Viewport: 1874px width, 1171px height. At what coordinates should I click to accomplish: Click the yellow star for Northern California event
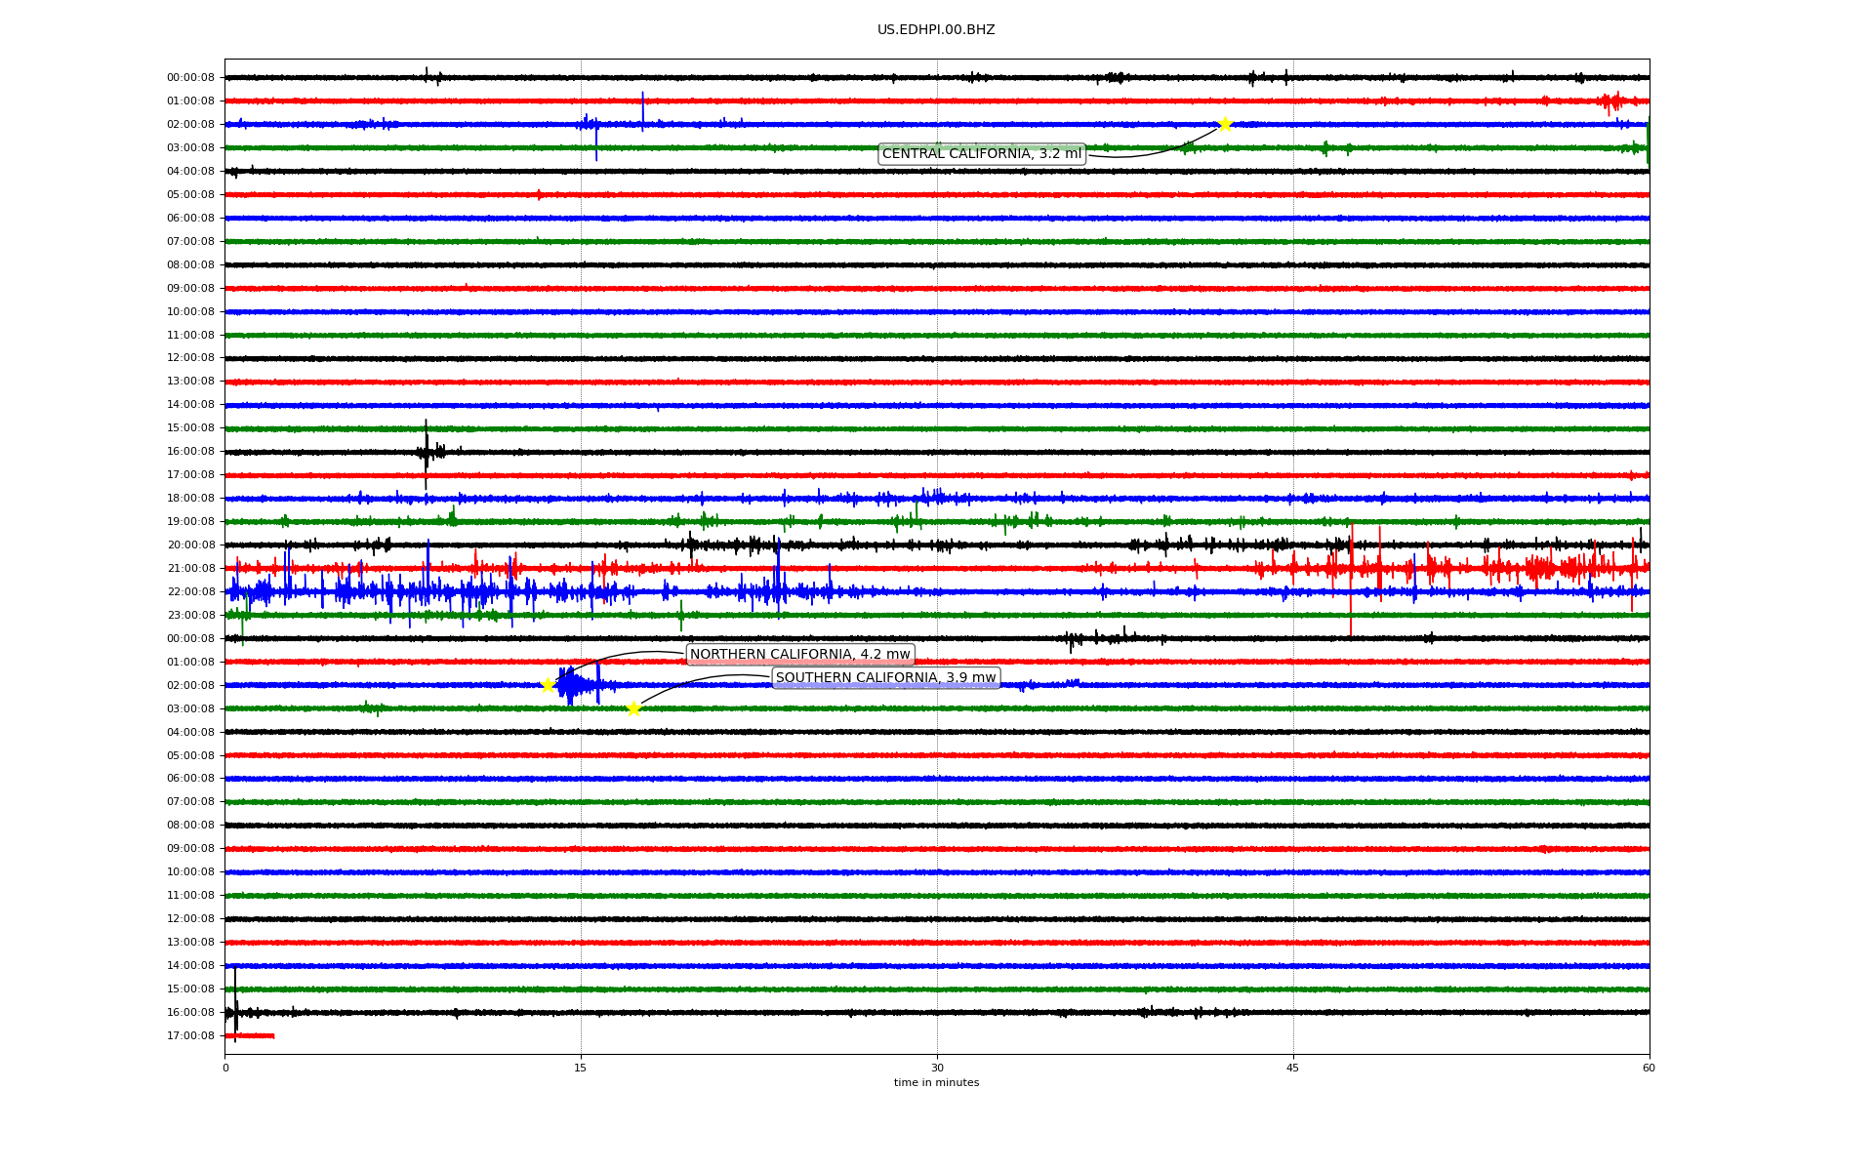click(548, 685)
